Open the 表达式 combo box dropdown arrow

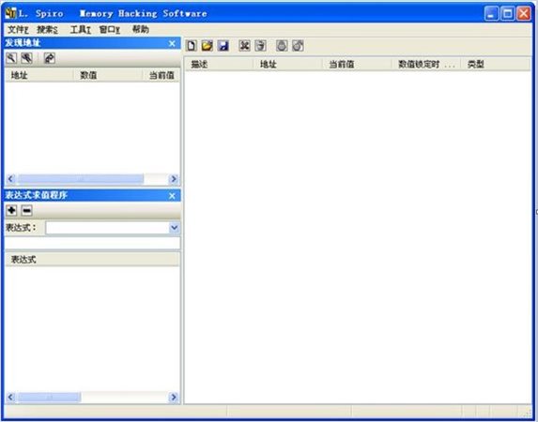[174, 228]
